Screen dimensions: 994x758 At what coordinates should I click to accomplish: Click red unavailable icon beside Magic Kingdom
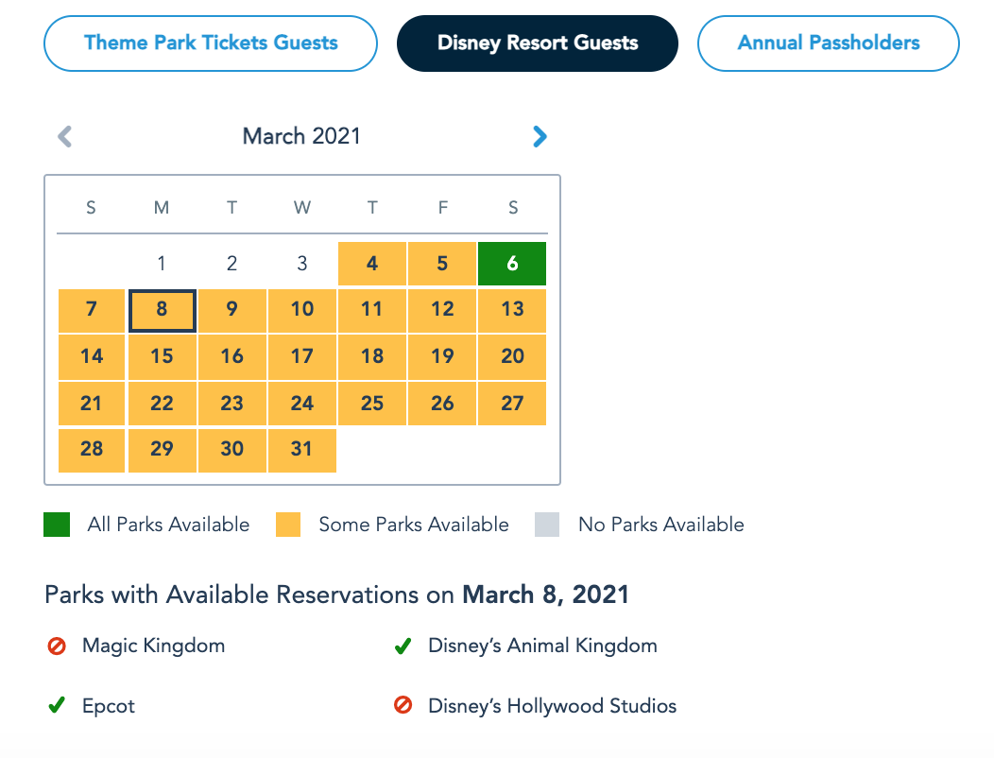(x=57, y=647)
